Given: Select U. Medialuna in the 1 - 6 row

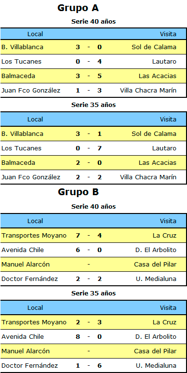Looking at the screenshot, I should click(x=156, y=366).
